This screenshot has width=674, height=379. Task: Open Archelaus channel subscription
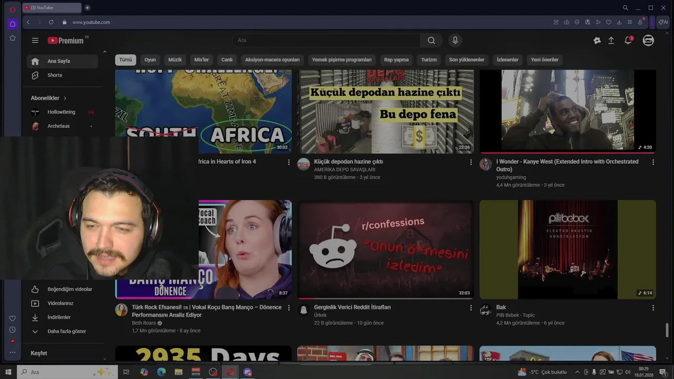coord(63,126)
